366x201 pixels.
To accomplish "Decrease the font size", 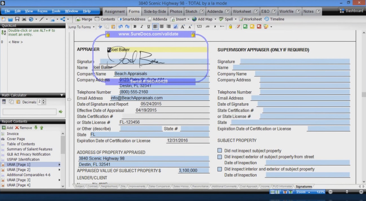I will coord(190,27).
